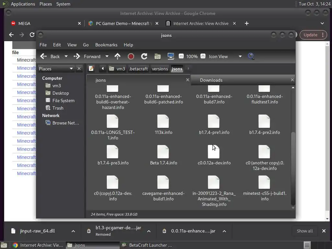Viewport: 332px width, 249px height.
Task: Close the jsons folder tab
Action: (188, 80)
